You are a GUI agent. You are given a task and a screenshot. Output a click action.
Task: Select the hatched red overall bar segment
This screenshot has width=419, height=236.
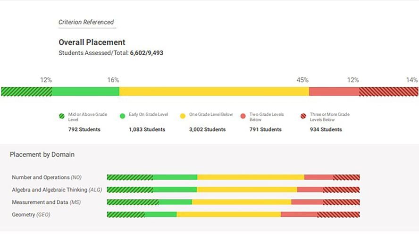click(x=388, y=92)
